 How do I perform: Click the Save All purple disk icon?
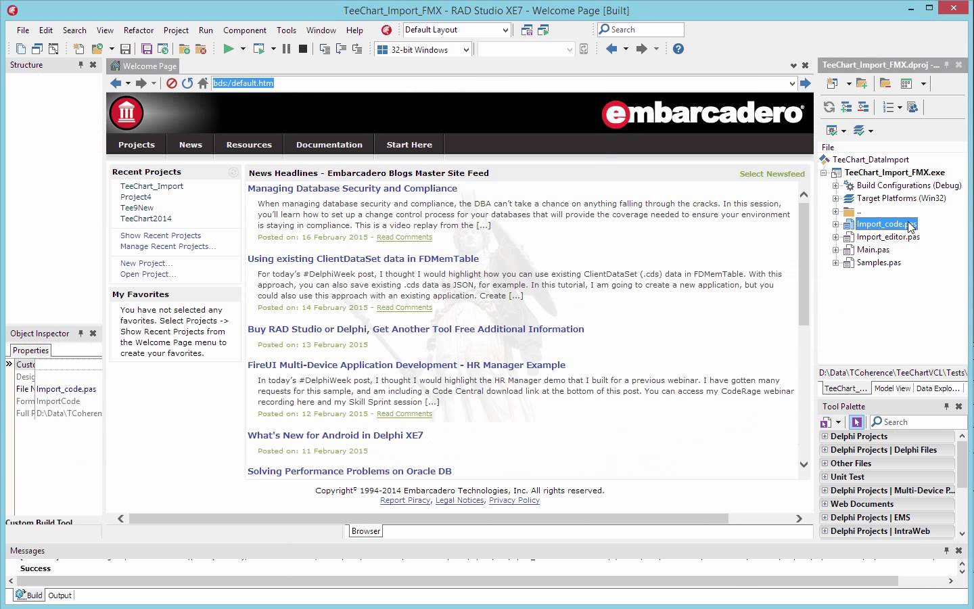point(147,49)
